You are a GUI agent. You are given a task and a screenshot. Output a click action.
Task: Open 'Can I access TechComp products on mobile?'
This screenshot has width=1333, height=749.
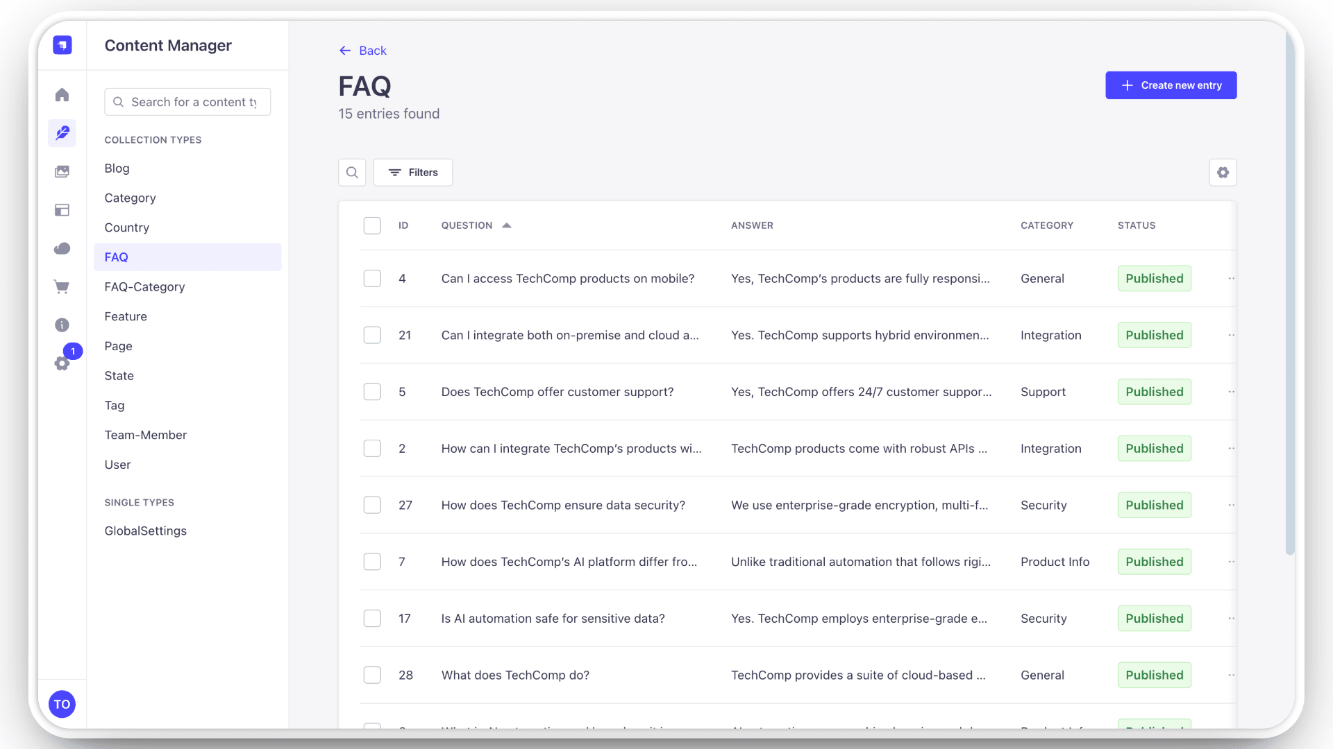[x=567, y=279]
